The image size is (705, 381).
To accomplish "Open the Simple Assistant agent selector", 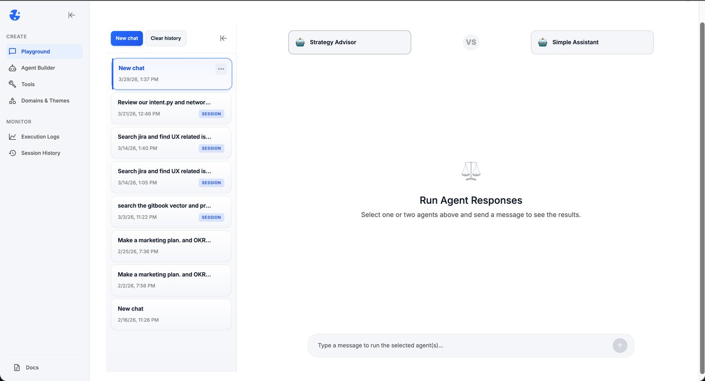I will click(592, 42).
